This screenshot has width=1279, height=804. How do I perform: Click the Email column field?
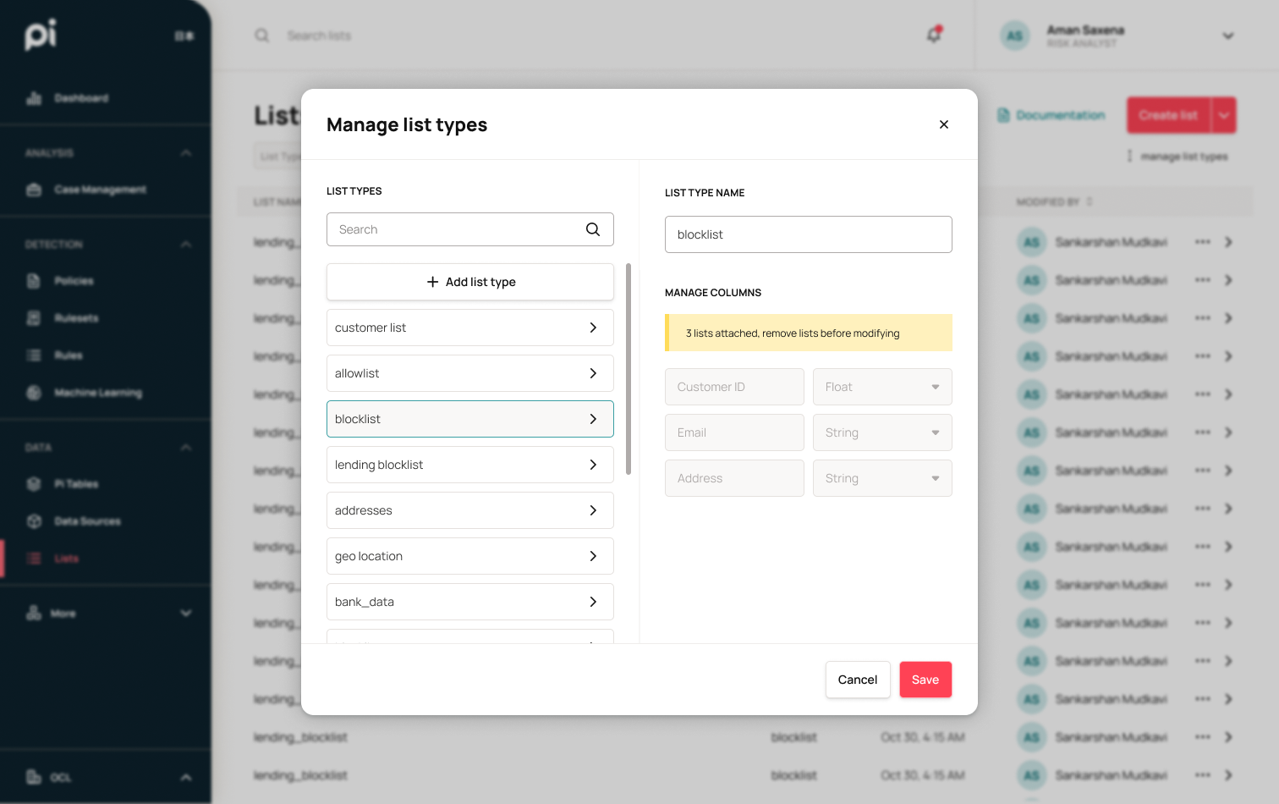pos(734,432)
